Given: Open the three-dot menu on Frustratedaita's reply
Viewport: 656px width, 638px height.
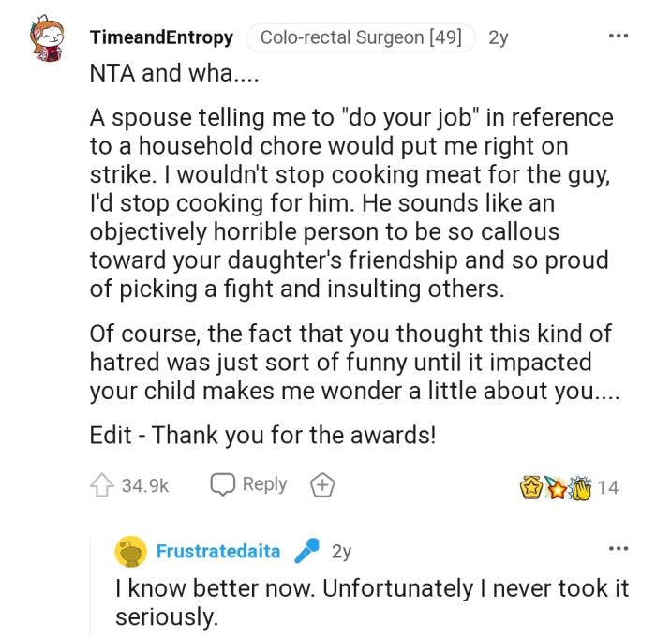Looking at the screenshot, I should (619, 548).
